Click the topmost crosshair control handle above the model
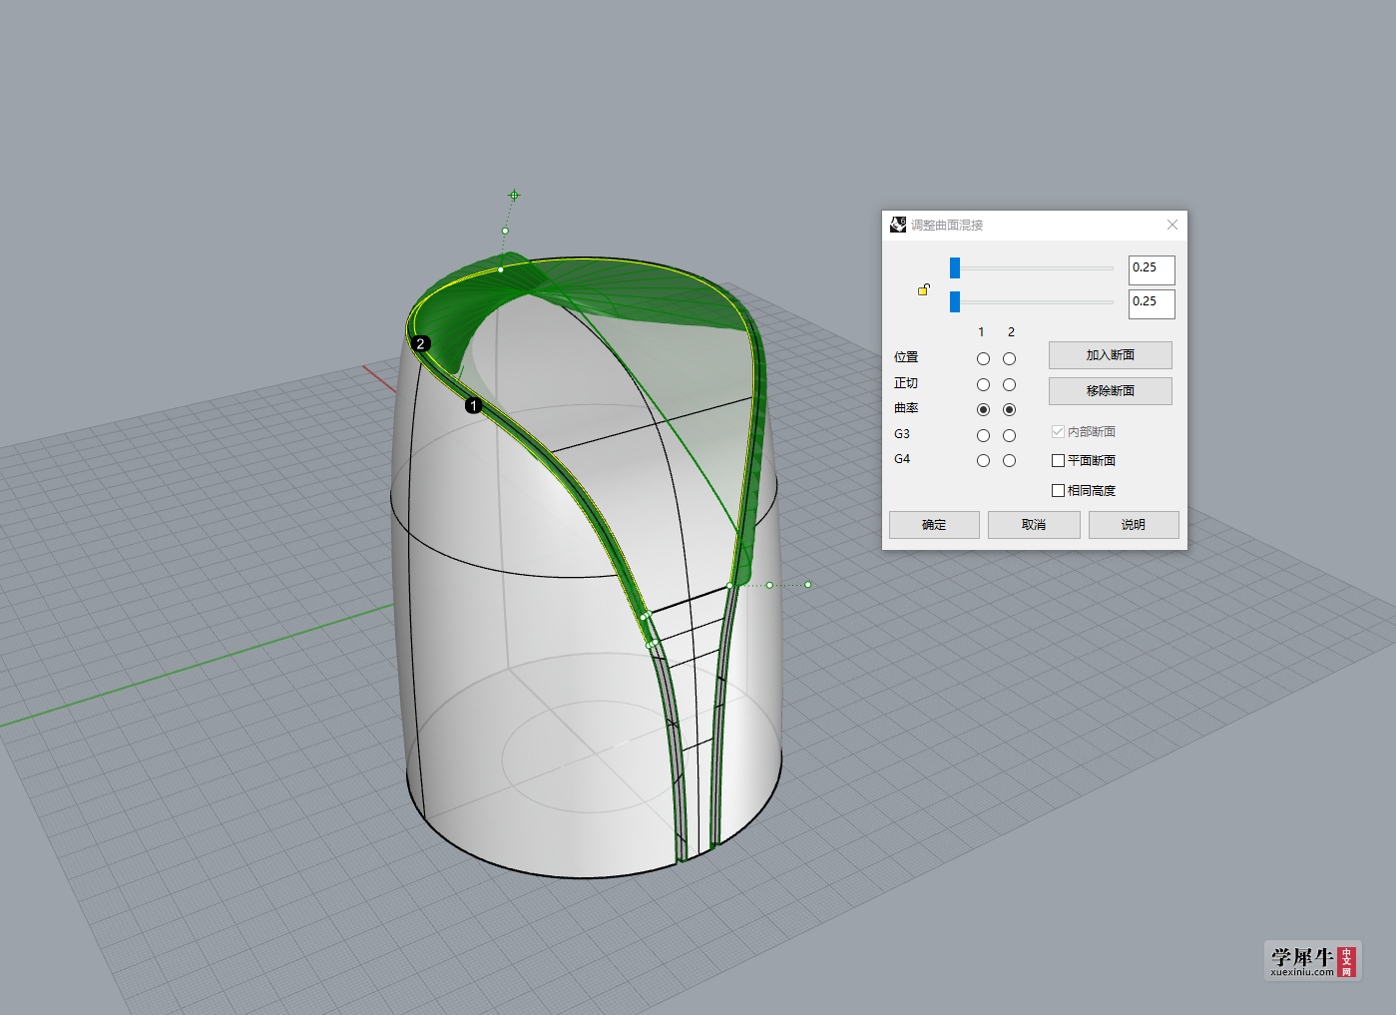Image resolution: width=1396 pixels, height=1015 pixels. pos(514,196)
